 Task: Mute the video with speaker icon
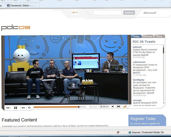pos(113,106)
